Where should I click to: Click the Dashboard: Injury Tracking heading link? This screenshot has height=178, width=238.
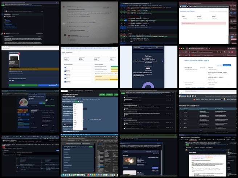(x=187, y=11)
